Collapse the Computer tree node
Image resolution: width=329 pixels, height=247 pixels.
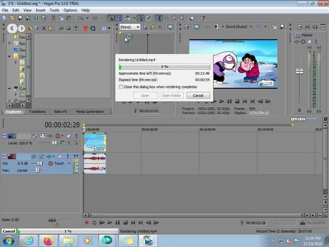click(x=9, y=88)
